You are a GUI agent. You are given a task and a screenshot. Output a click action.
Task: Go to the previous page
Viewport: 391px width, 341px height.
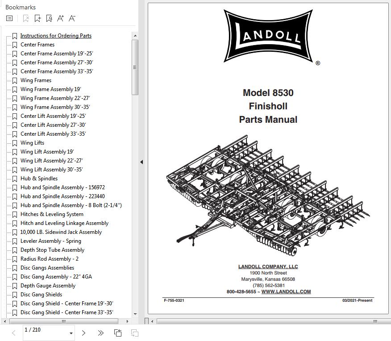[14, 333]
